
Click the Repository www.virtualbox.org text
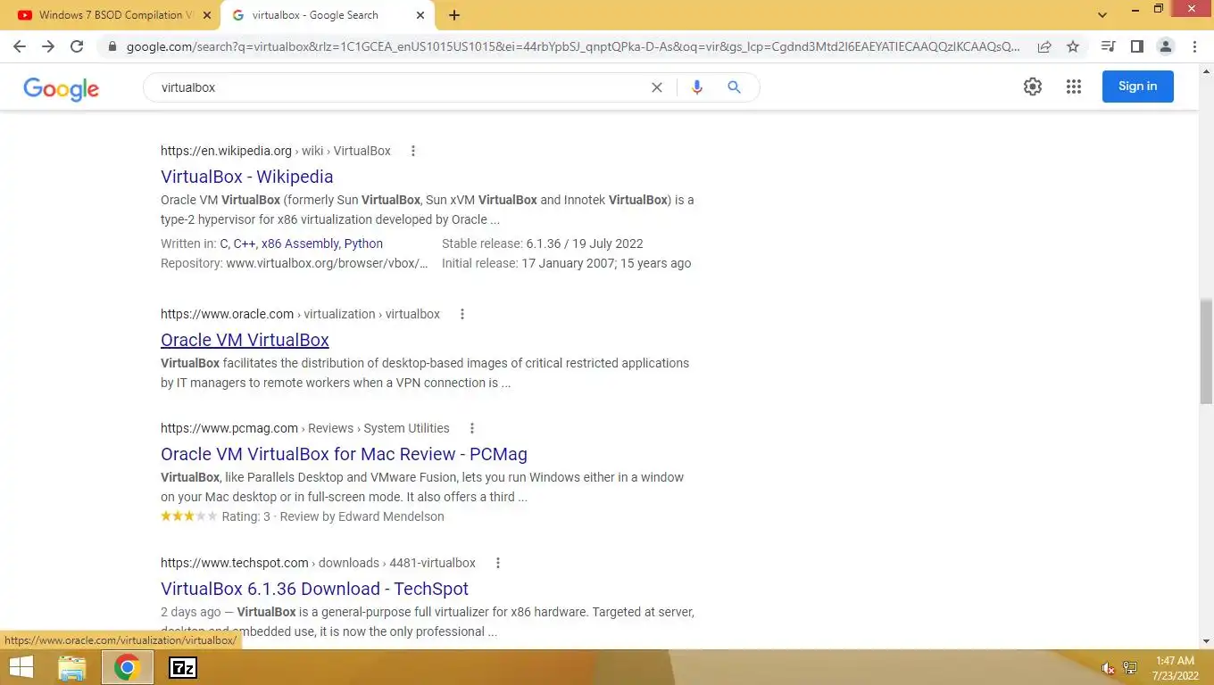click(295, 263)
